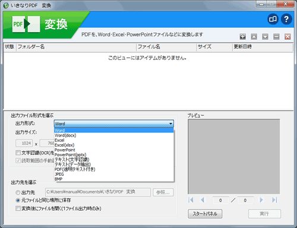
Task: Click the 実行 button
Action: (264, 214)
